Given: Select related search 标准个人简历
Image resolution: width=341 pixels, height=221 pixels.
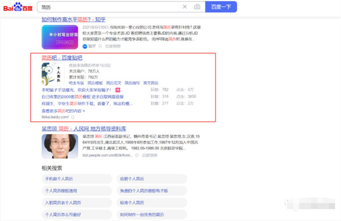Looking at the screenshot, I should 132,202.
